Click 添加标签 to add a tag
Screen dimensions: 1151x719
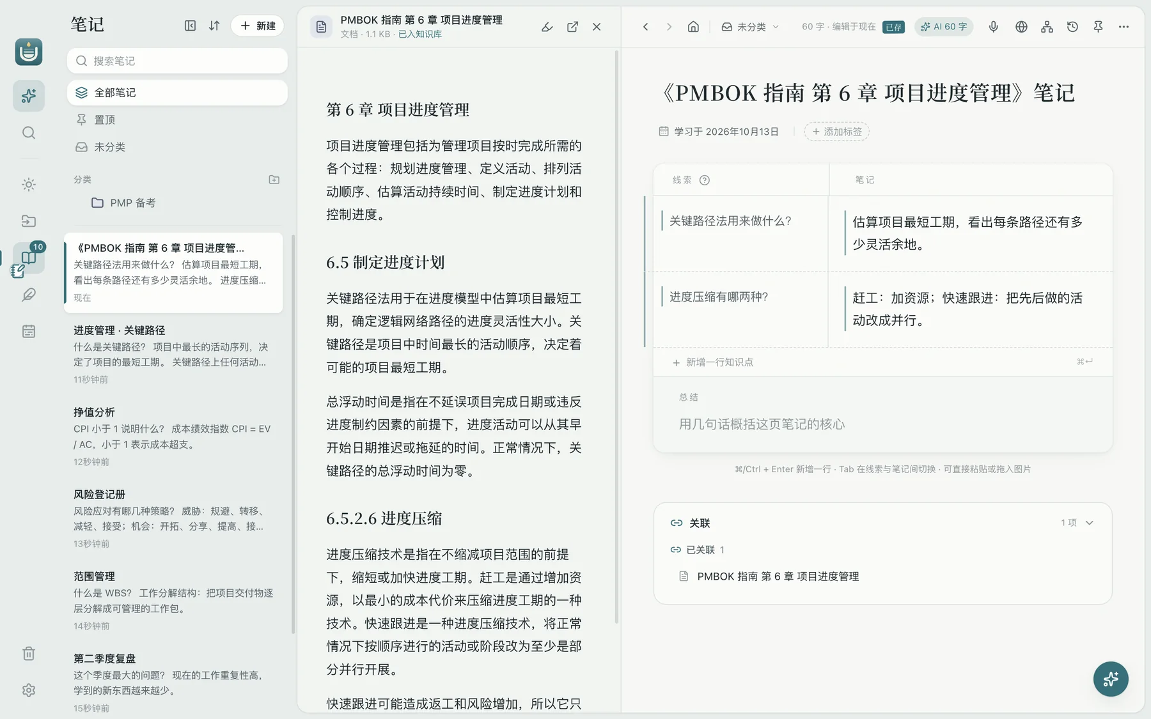pos(836,132)
